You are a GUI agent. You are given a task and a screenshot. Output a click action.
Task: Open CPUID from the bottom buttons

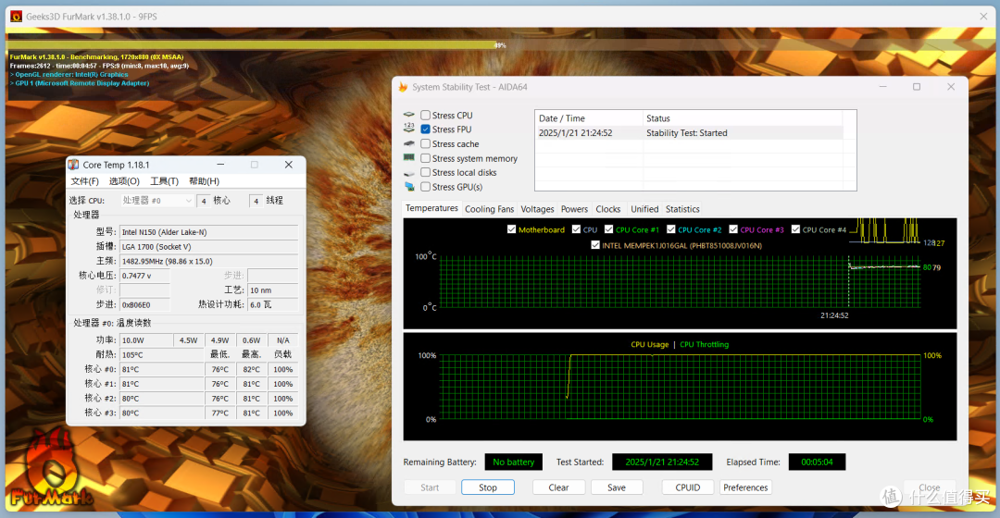[687, 487]
